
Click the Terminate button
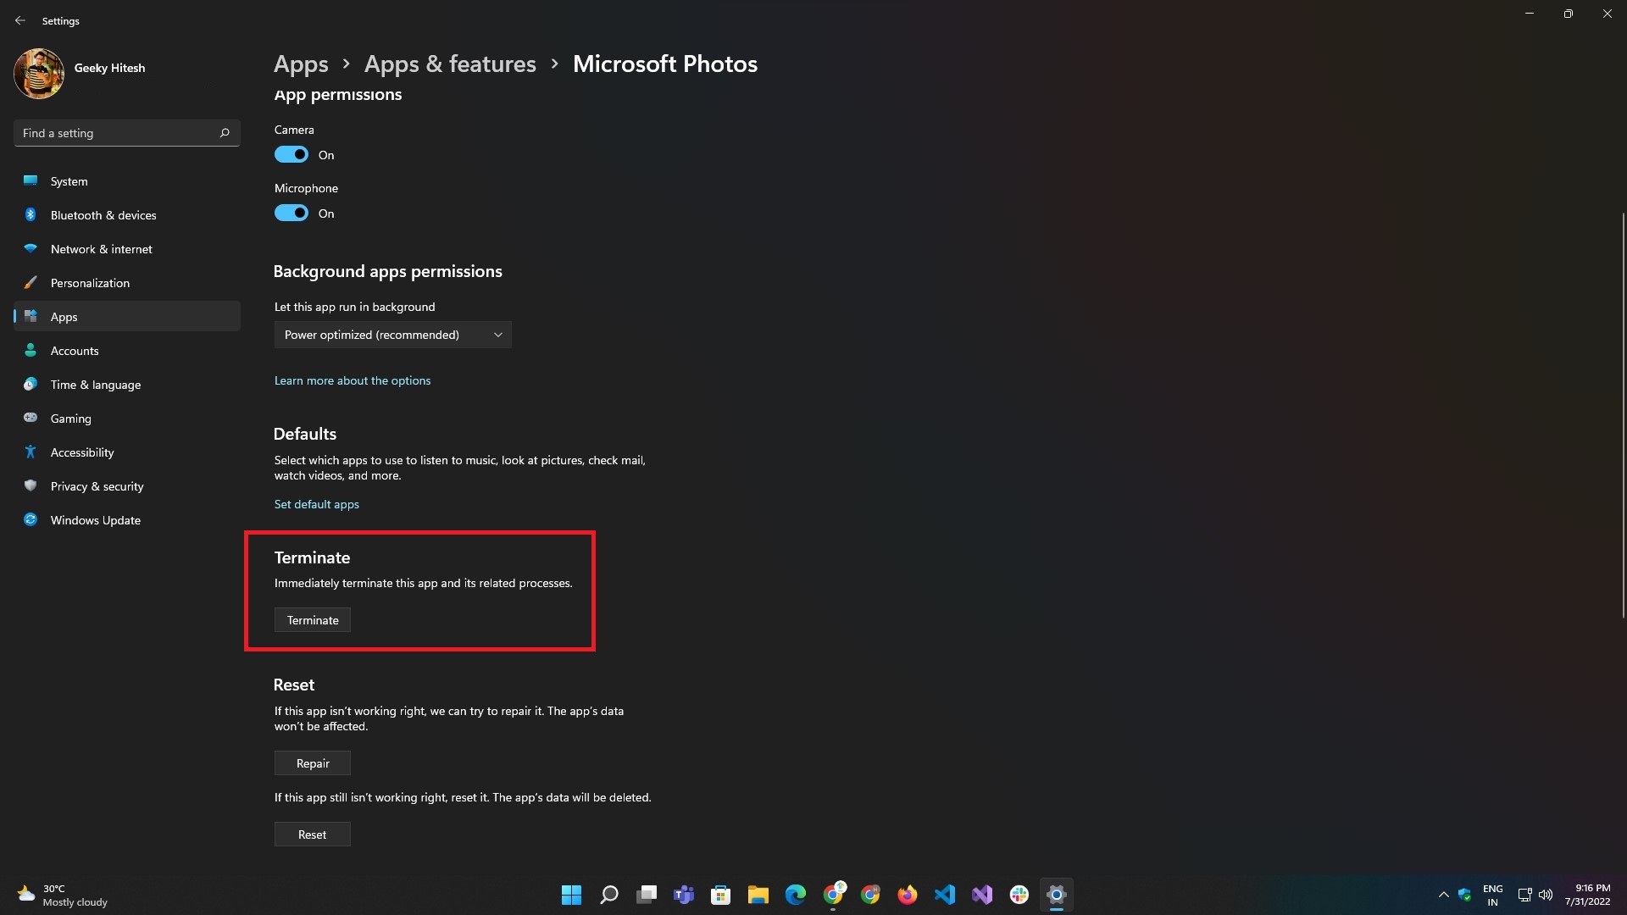312,619
